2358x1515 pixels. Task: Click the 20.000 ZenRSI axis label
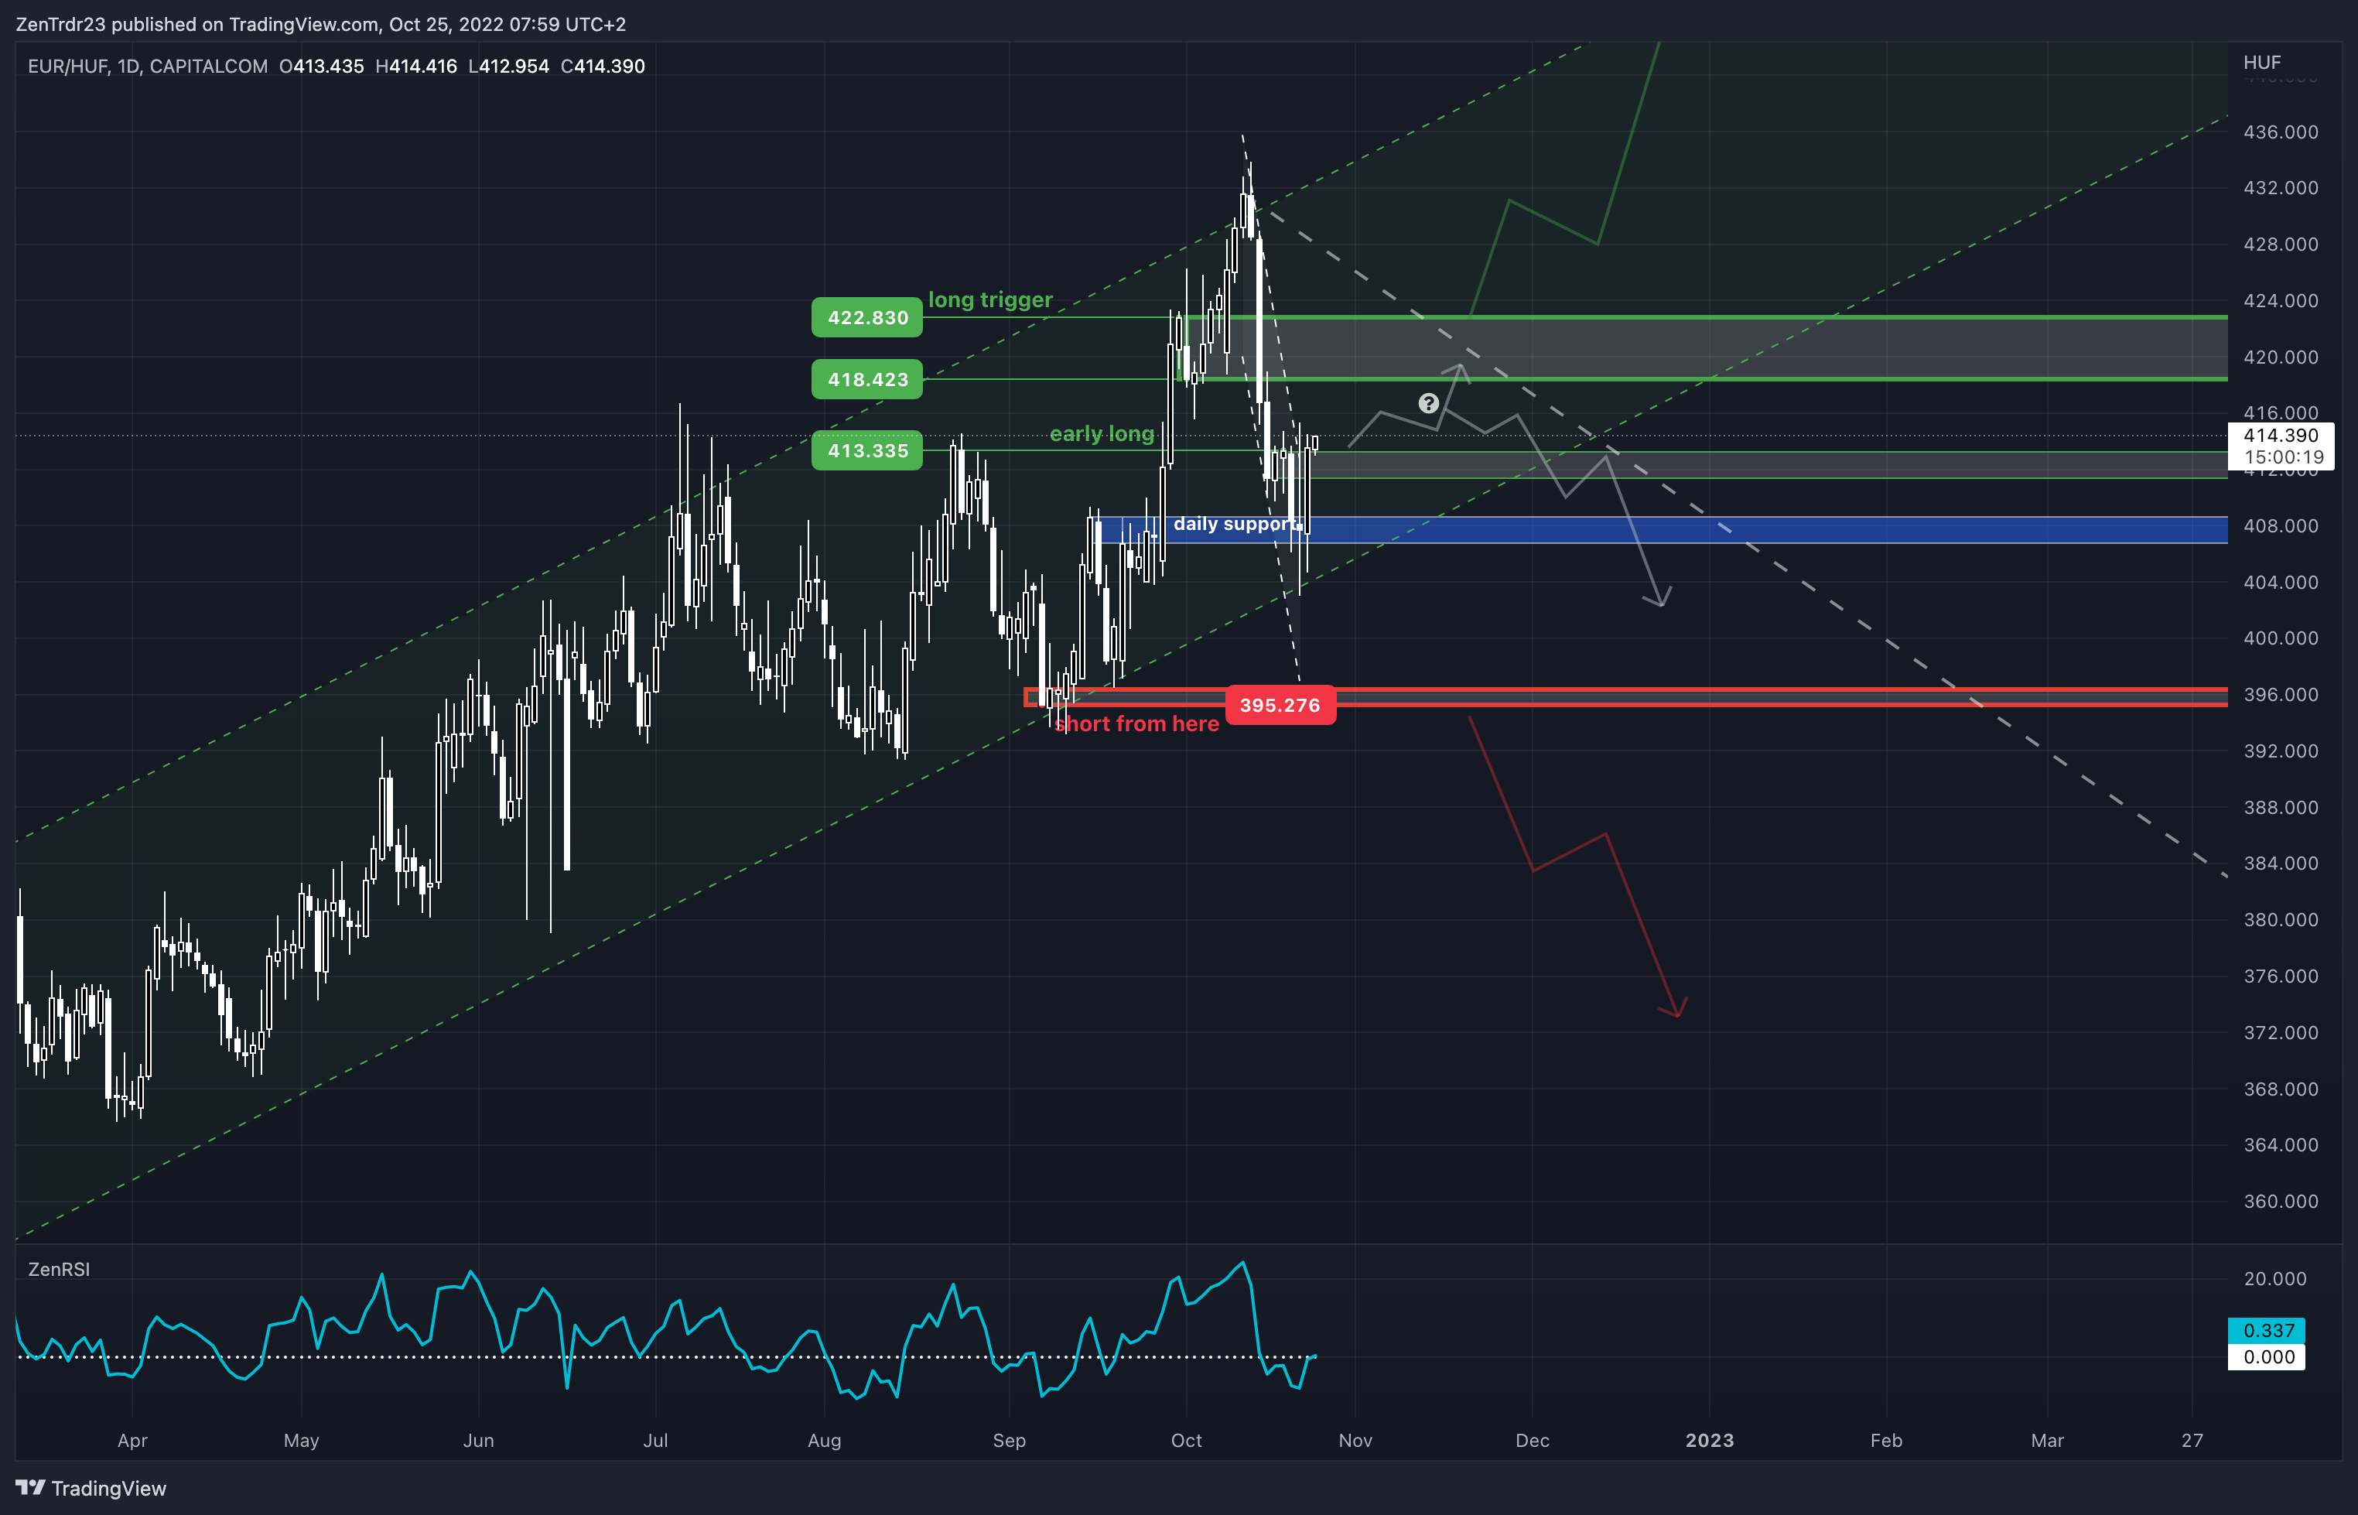[2274, 1279]
